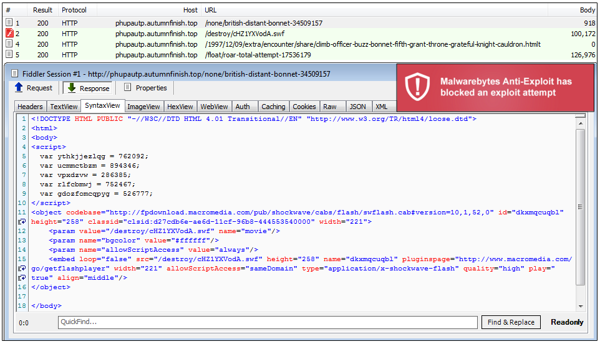
Task: Click the Protocol column header
Action: click(x=74, y=10)
